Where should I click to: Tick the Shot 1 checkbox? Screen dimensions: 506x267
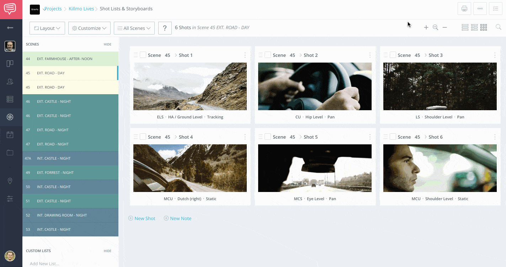(x=143, y=55)
